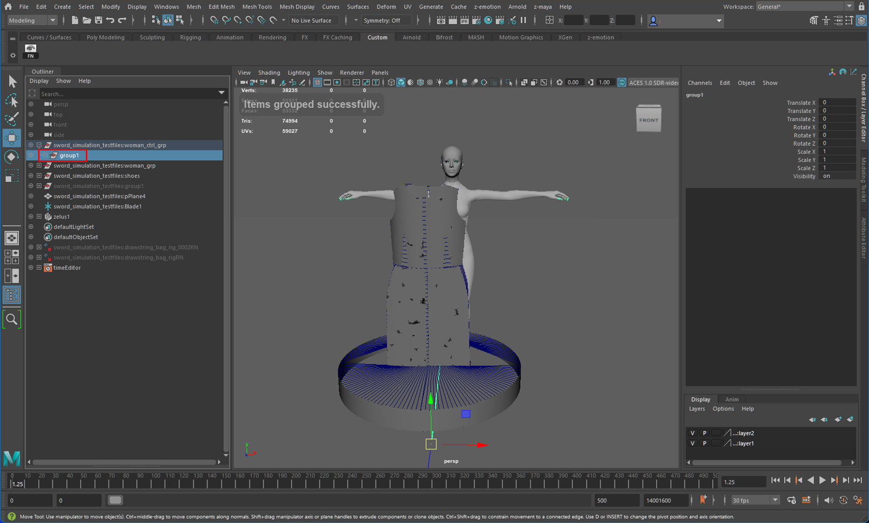Open the Attribute Editor side tab

[x=864, y=238]
